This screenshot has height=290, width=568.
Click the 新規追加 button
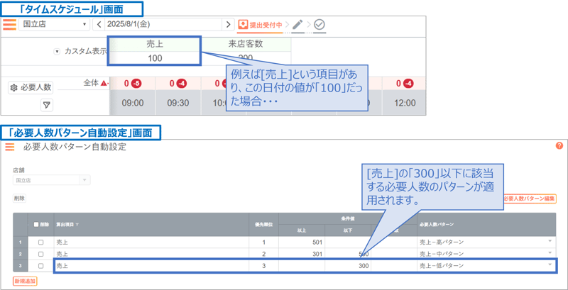(25, 281)
